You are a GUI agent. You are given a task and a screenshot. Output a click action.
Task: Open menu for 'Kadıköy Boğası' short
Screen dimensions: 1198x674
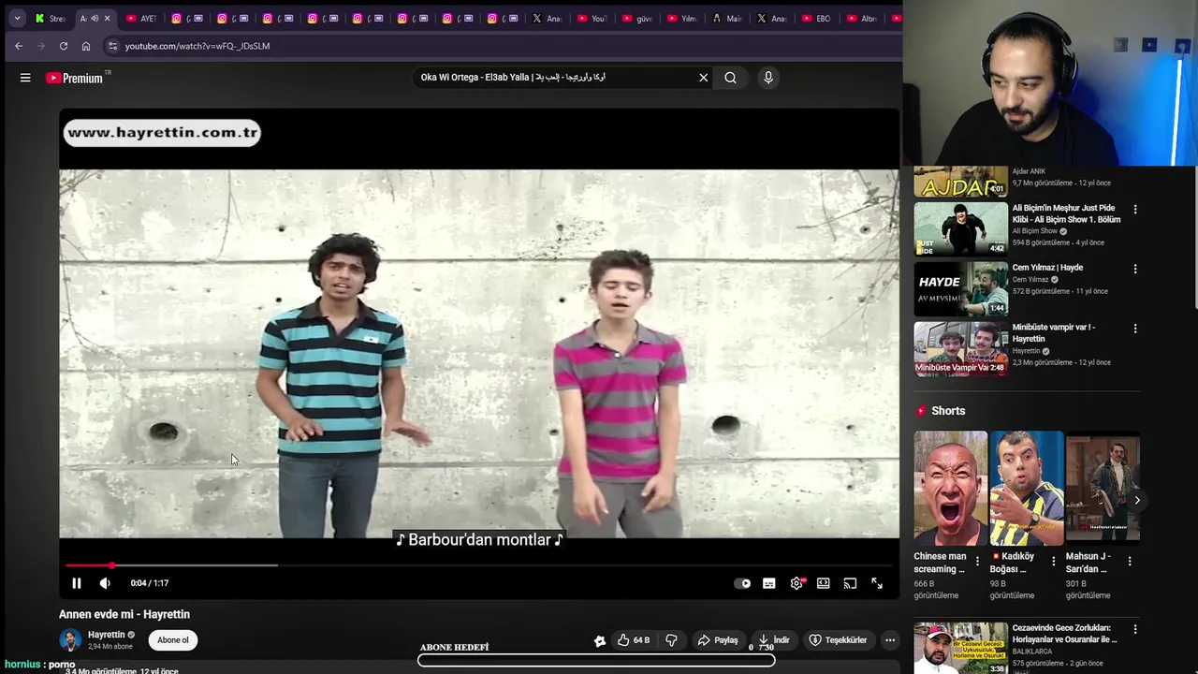(1054, 562)
